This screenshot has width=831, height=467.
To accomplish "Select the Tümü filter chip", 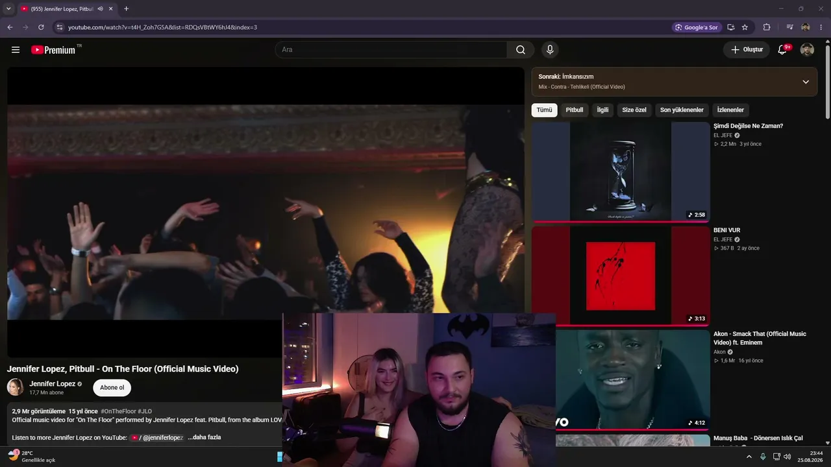I will pos(544,110).
